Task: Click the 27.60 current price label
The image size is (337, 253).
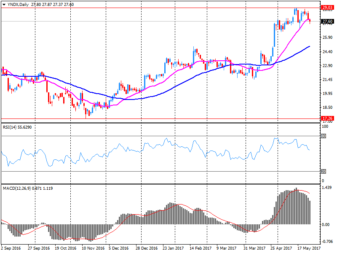Action: [327, 22]
